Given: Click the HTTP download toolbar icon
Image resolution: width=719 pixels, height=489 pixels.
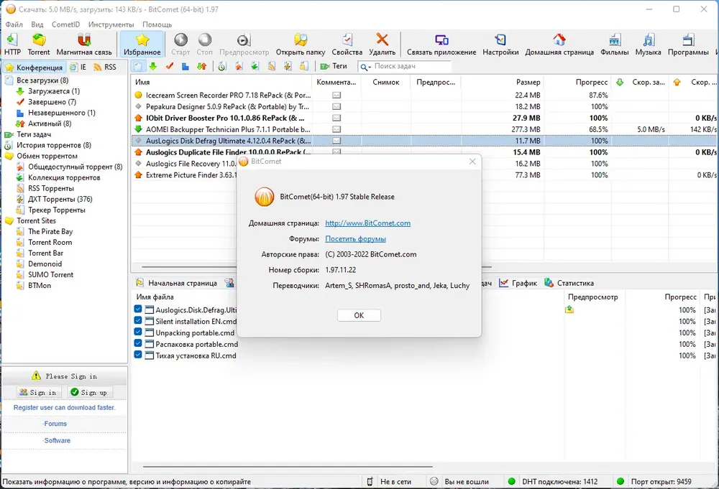Looking at the screenshot, I should coord(12,45).
